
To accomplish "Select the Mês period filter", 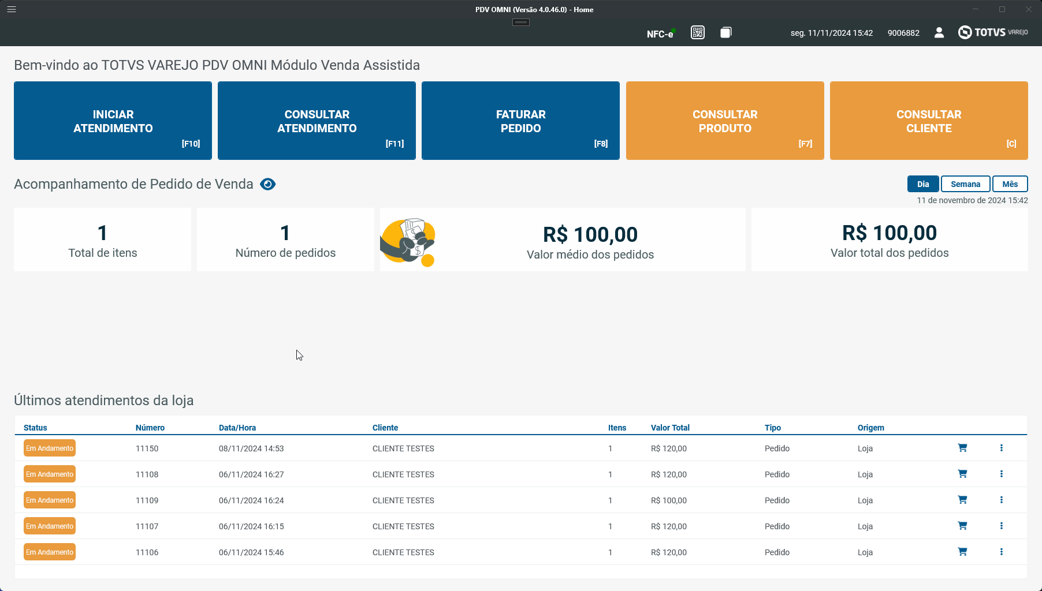I will pyautogui.click(x=1010, y=184).
